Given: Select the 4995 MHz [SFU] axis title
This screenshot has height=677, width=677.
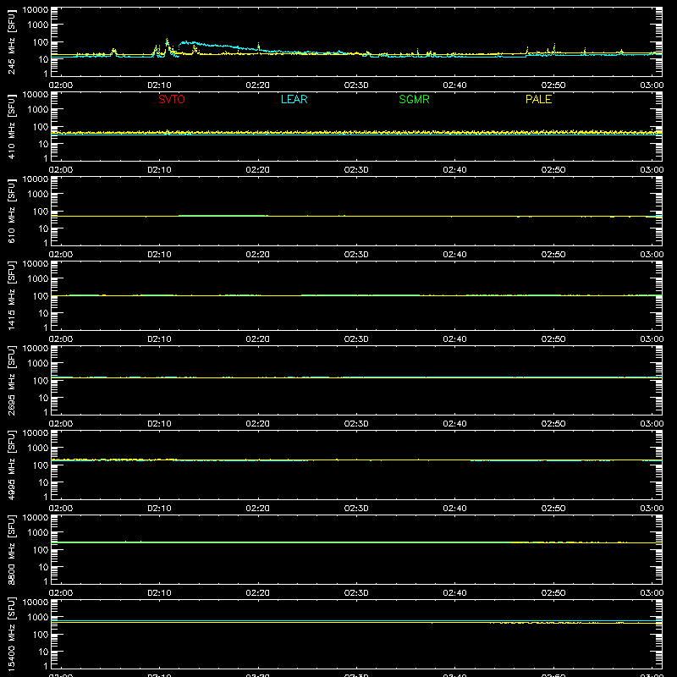Looking at the screenshot, I should [11, 465].
